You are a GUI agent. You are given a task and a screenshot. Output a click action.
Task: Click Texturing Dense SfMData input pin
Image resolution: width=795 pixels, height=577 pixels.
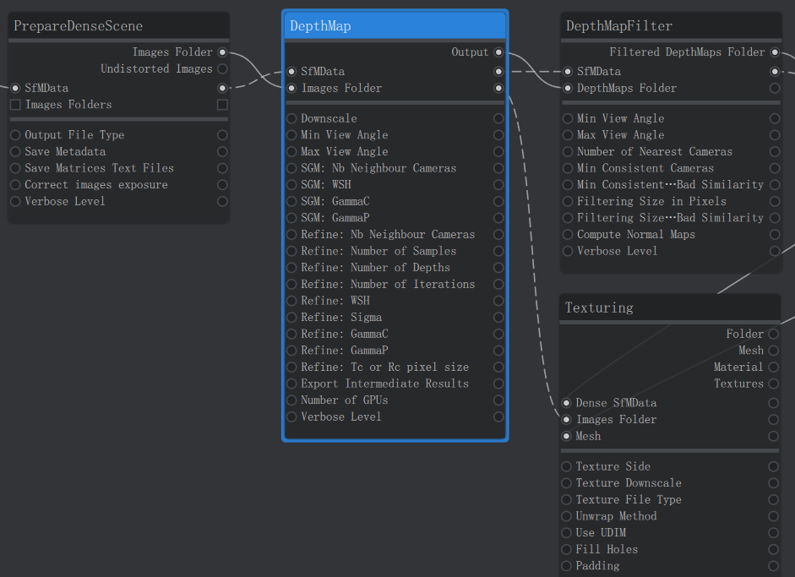pos(566,403)
